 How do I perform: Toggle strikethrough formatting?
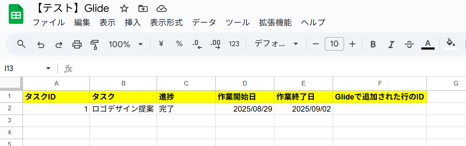(409, 44)
